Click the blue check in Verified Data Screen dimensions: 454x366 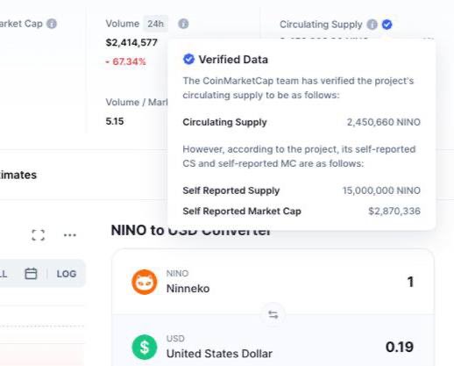click(188, 59)
